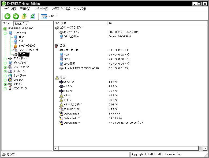Open the レポート report toolbar button
The image size is (209, 158).
pyautogui.click(x=49, y=16)
